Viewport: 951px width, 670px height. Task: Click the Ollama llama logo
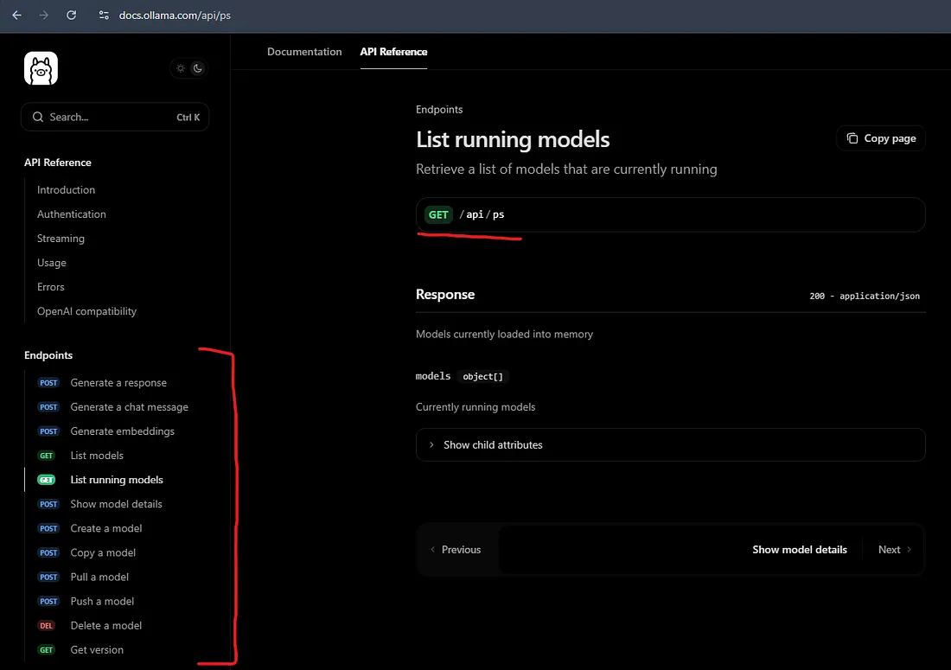point(41,68)
